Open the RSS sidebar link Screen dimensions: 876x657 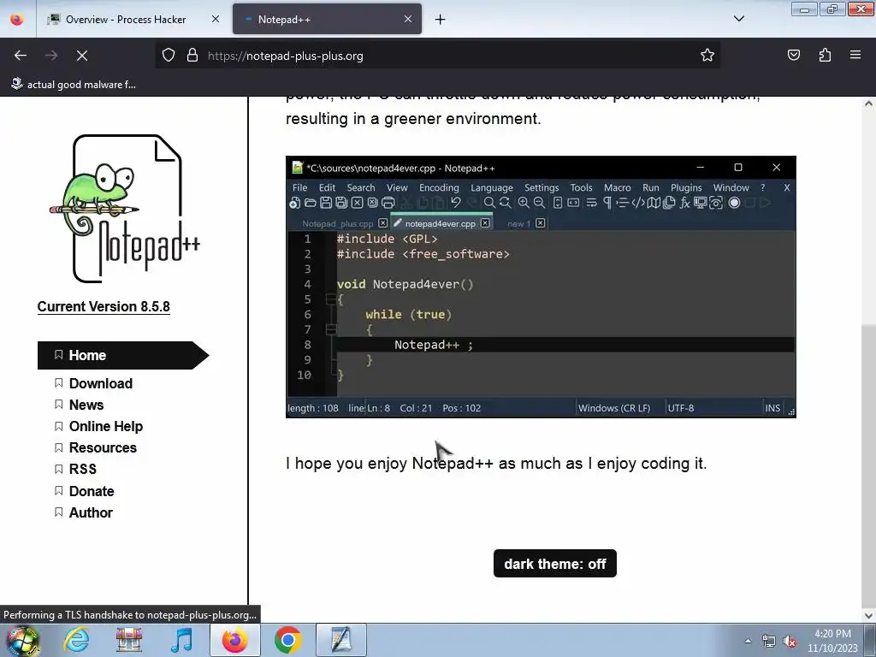(83, 469)
